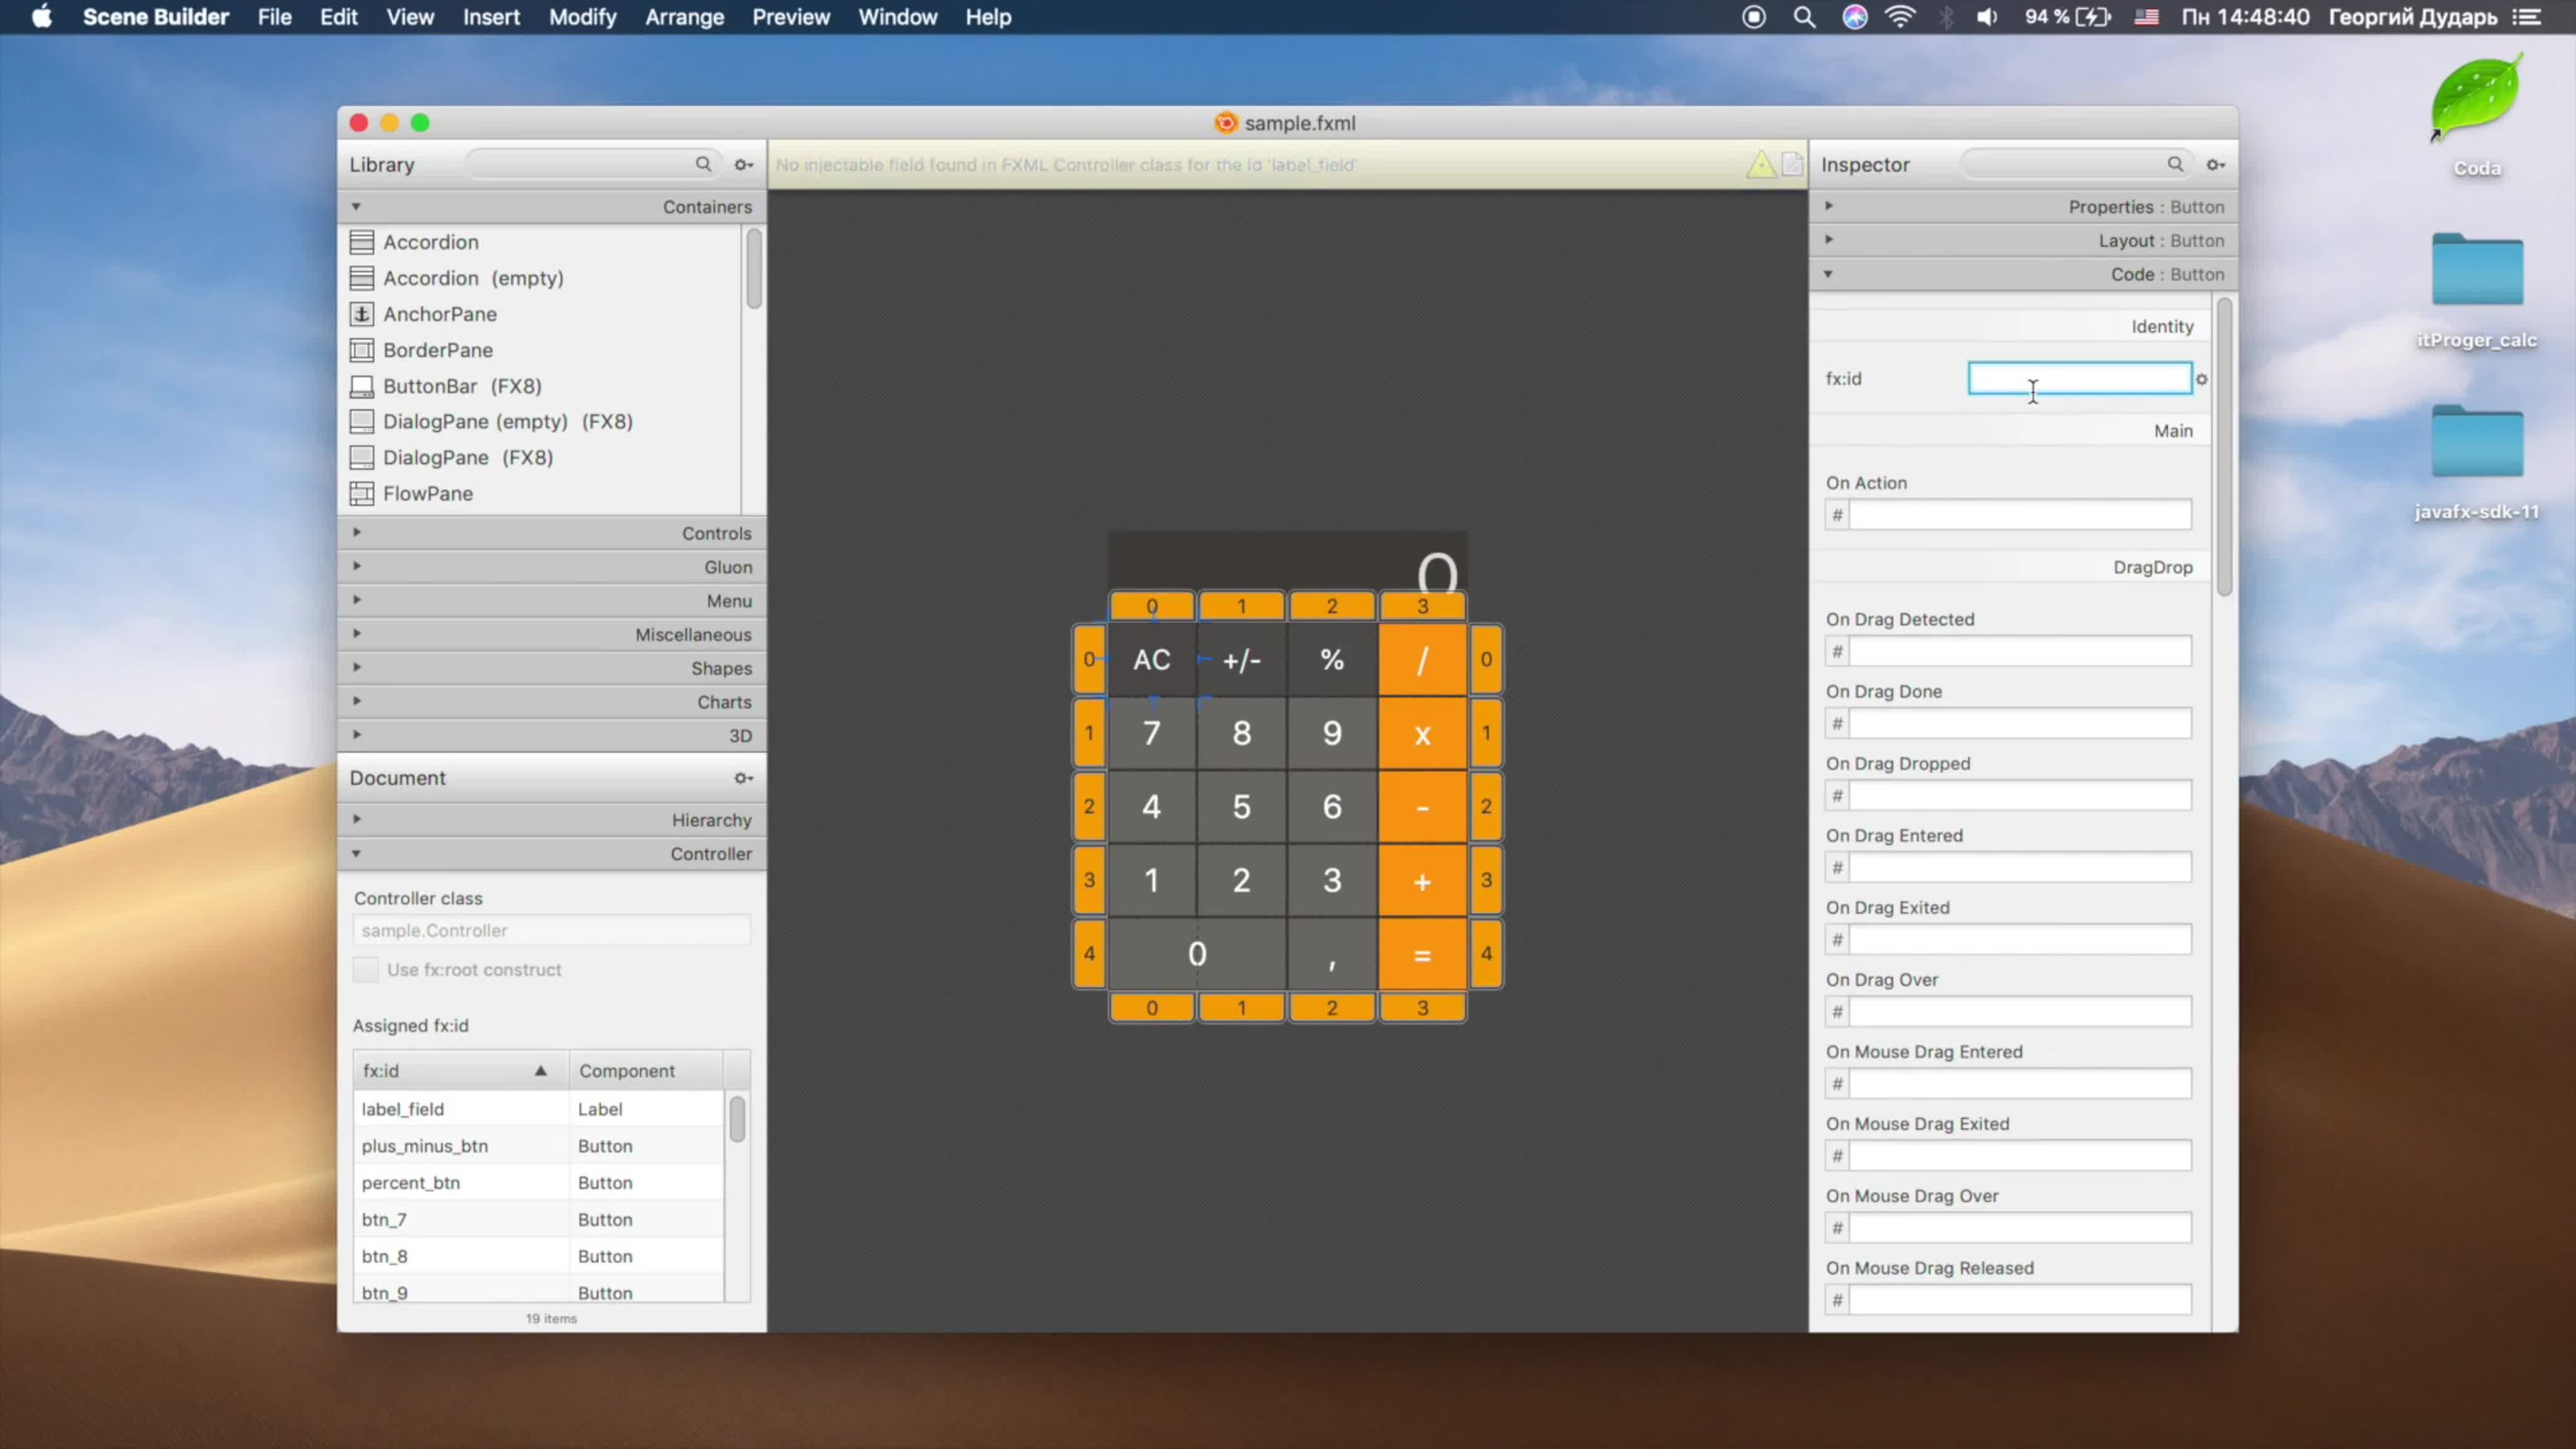Image resolution: width=2576 pixels, height=1449 pixels.
Task: Click the percent_btn assigned item
Action: (411, 1182)
